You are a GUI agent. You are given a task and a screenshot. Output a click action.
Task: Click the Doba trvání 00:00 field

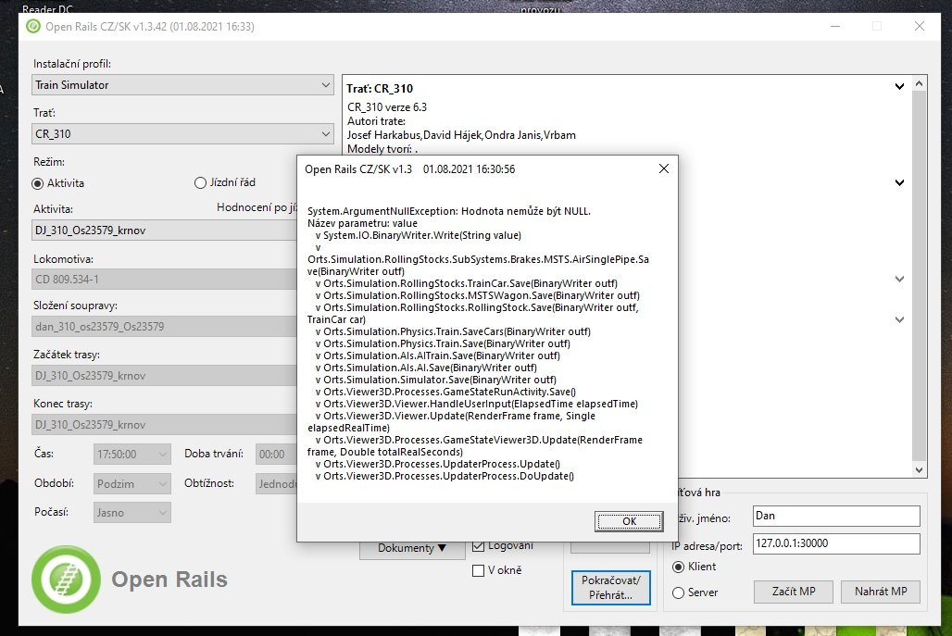click(276, 454)
